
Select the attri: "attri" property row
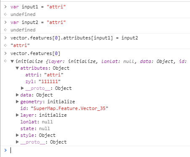44,75
